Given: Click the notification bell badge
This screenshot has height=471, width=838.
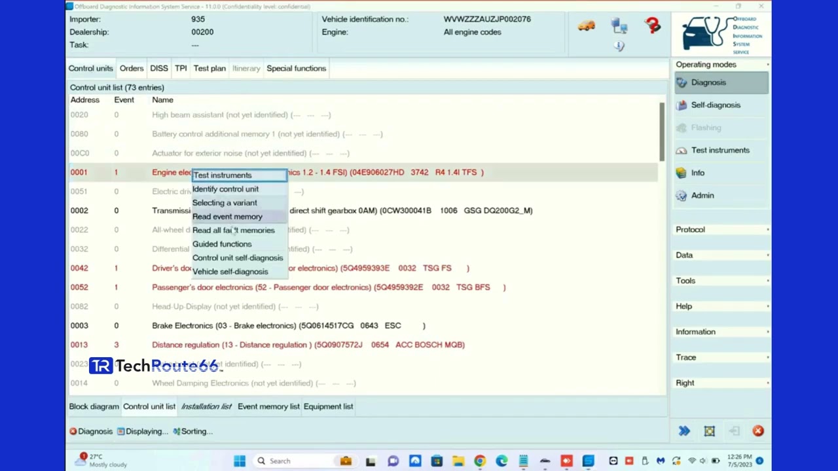Looking at the screenshot, I should coord(759,461).
